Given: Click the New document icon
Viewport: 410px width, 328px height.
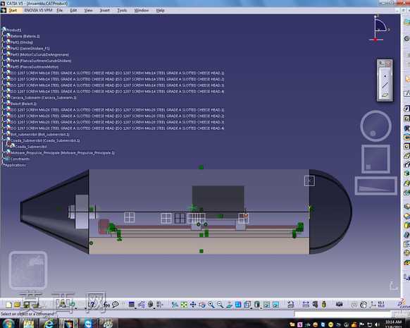Looking at the screenshot, I should (8, 305).
